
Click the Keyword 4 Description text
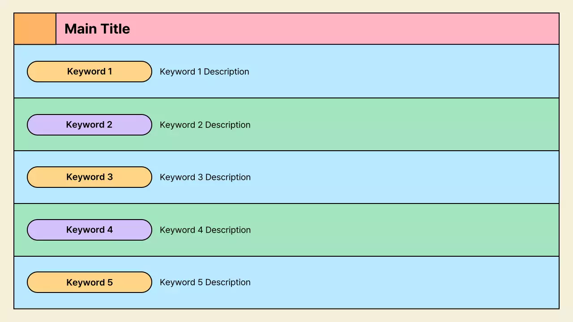(x=205, y=230)
